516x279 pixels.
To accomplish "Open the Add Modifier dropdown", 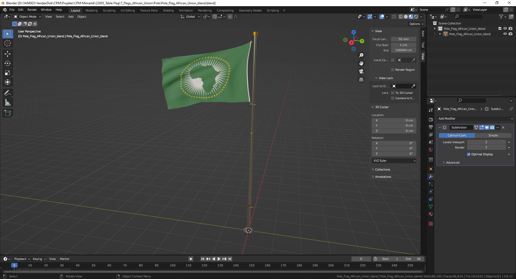I will [x=475, y=119].
